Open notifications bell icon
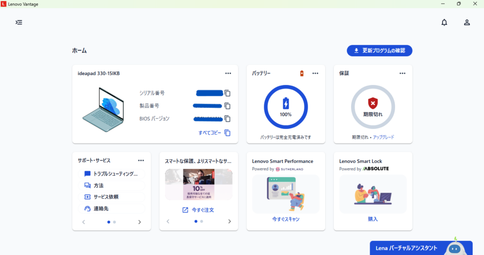Screen dimensions: 484x255 click(444, 22)
